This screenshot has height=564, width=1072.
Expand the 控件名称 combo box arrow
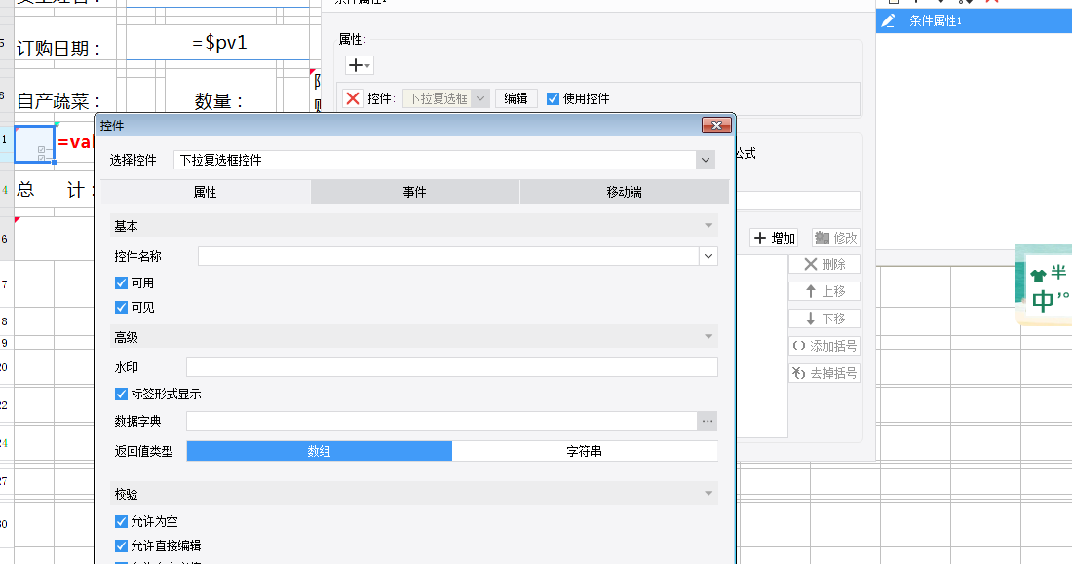pos(708,256)
